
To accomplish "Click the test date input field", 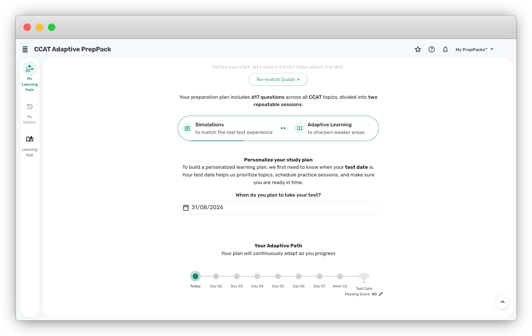I will click(x=278, y=208).
